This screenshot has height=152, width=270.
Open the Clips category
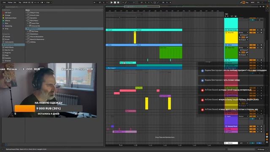tap(7, 55)
